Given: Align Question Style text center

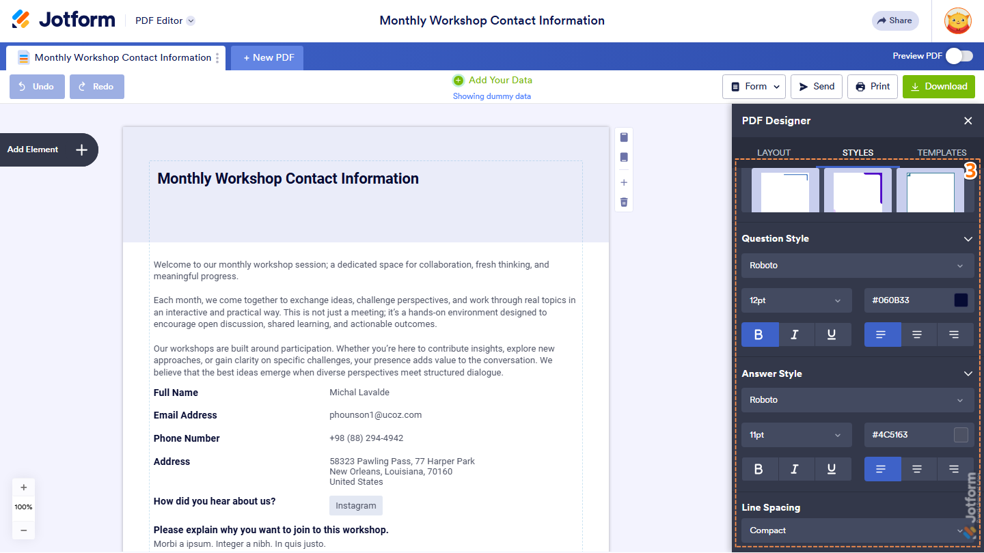Looking at the screenshot, I should [x=919, y=335].
